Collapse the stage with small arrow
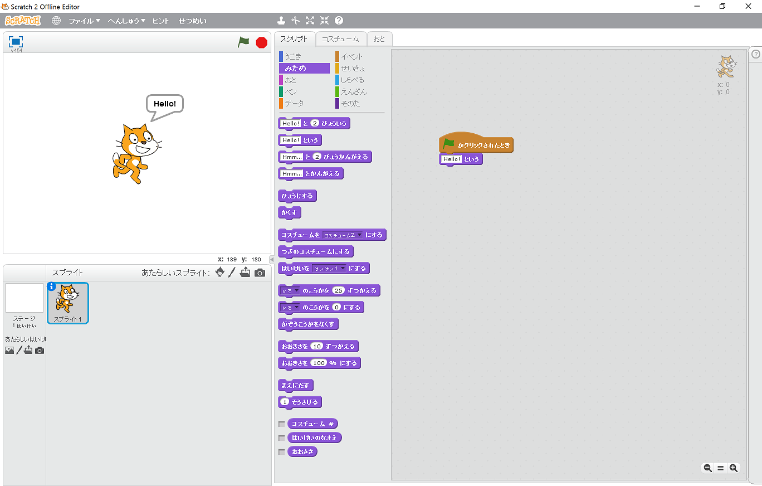 point(272,260)
